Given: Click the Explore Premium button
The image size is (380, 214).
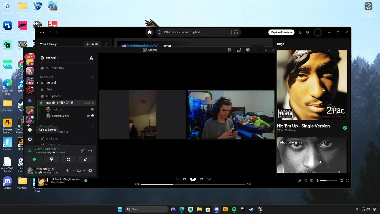Looking at the screenshot, I should click(x=281, y=32).
